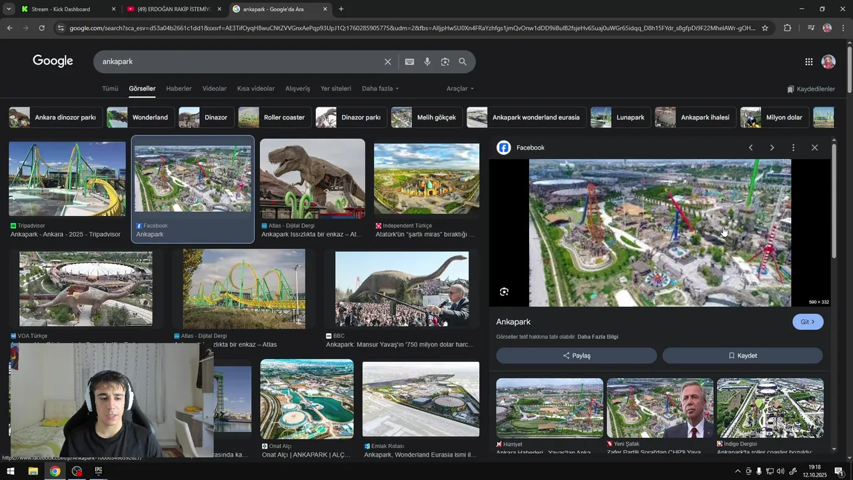Open a new browser tab
Viewport: 853px width, 480px height.
[x=341, y=9]
